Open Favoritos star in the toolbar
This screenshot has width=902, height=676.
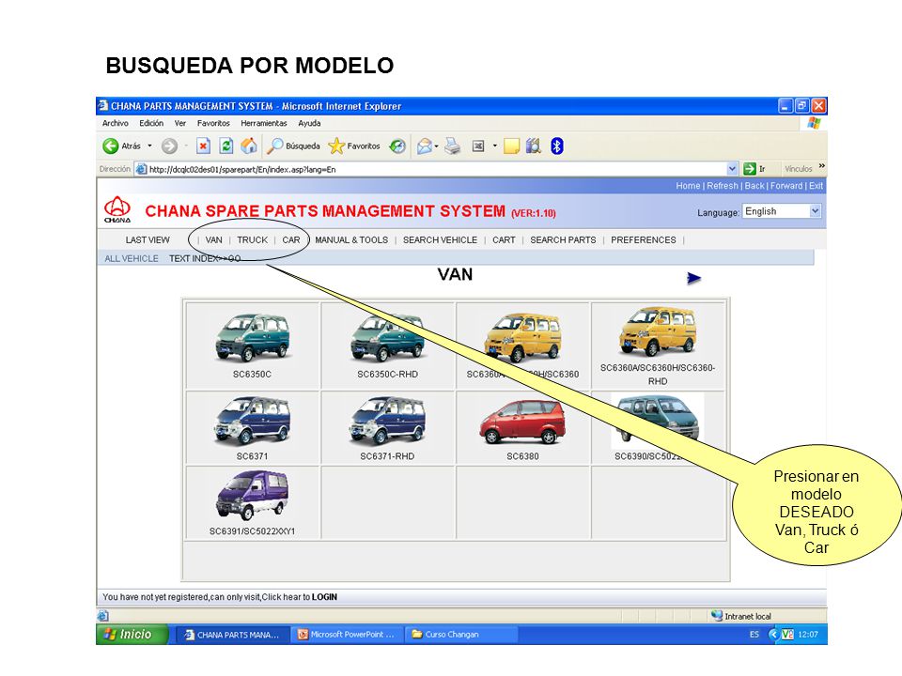click(x=354, y=146)
